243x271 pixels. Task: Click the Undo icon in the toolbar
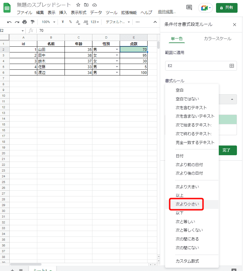pyautogui.click(x=10, y=22)
